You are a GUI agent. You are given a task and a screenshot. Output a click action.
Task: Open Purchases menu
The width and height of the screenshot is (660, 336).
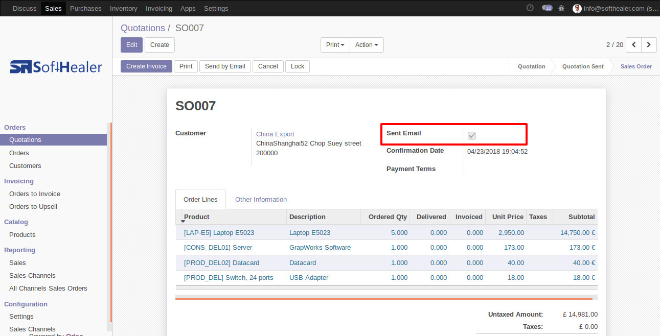coord(86,8)
